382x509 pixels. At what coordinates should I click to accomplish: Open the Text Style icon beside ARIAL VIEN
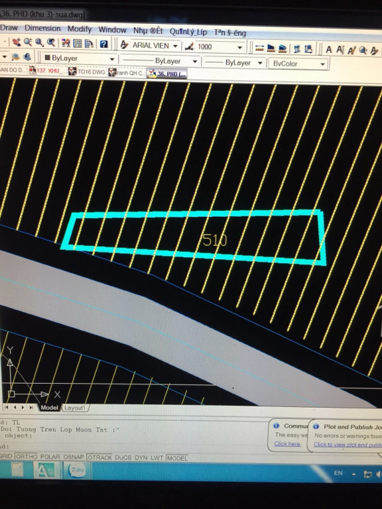[124, 45]
